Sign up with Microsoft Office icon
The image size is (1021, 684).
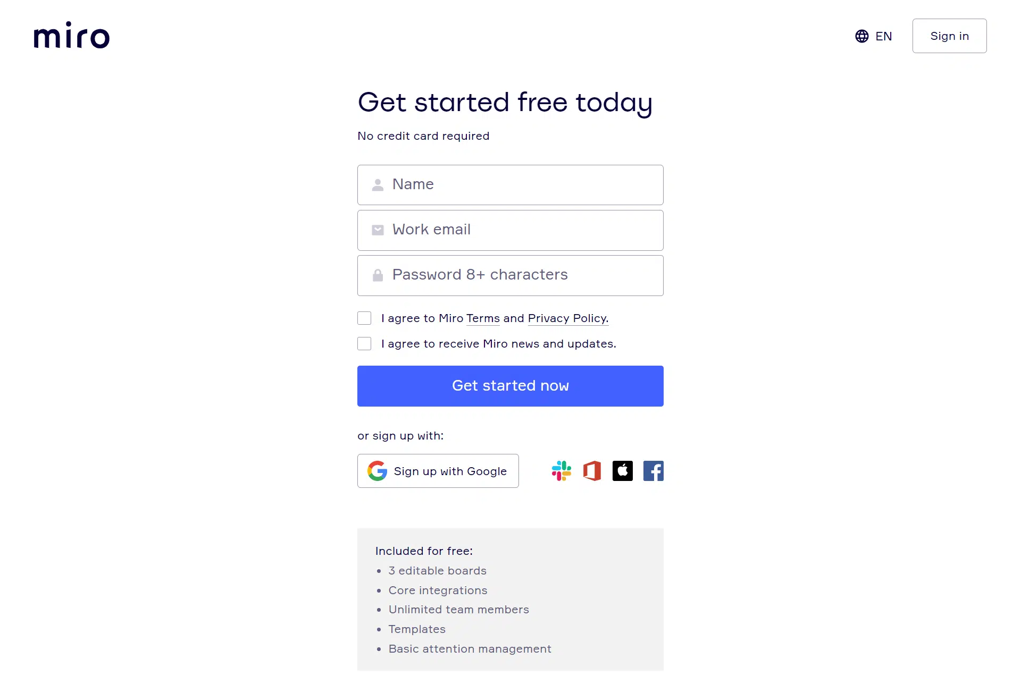[x=592, y=471]
